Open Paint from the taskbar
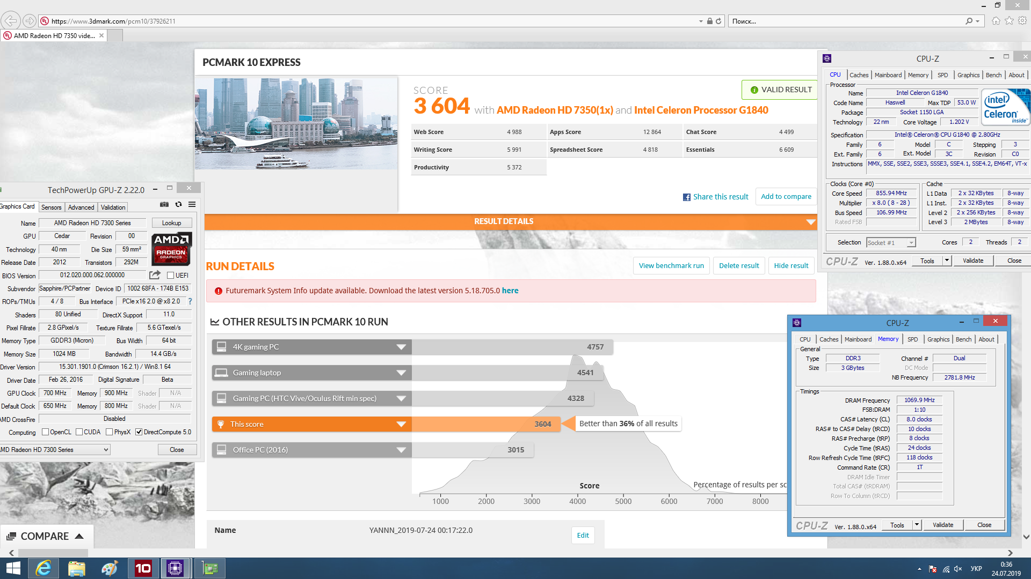 (110, 568)
